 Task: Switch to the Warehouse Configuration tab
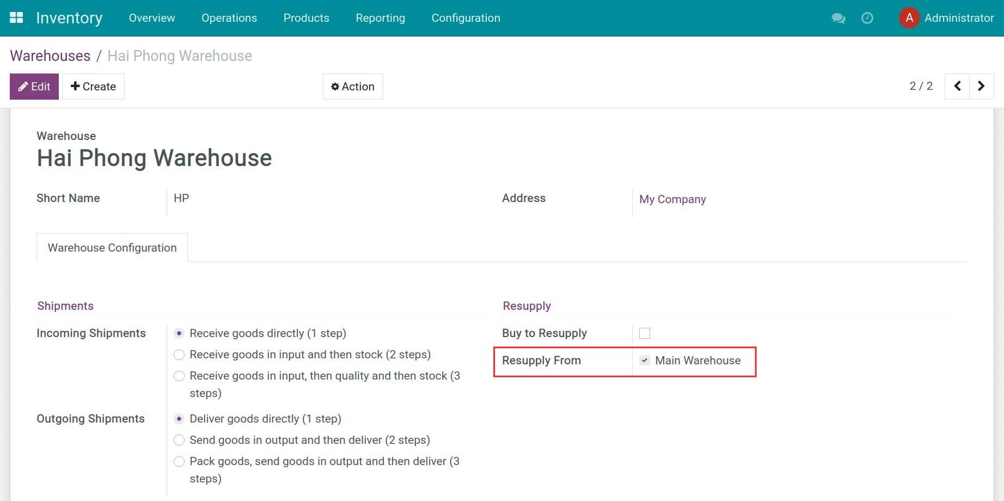tap(112, 248)
